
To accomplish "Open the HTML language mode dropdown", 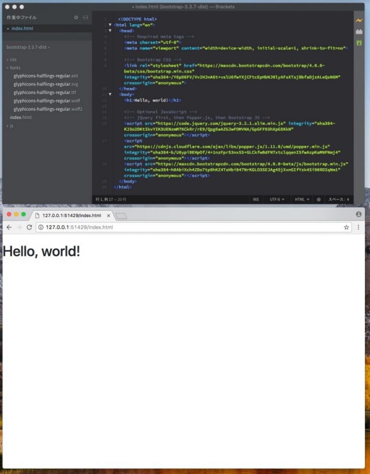I will point(301,199).
